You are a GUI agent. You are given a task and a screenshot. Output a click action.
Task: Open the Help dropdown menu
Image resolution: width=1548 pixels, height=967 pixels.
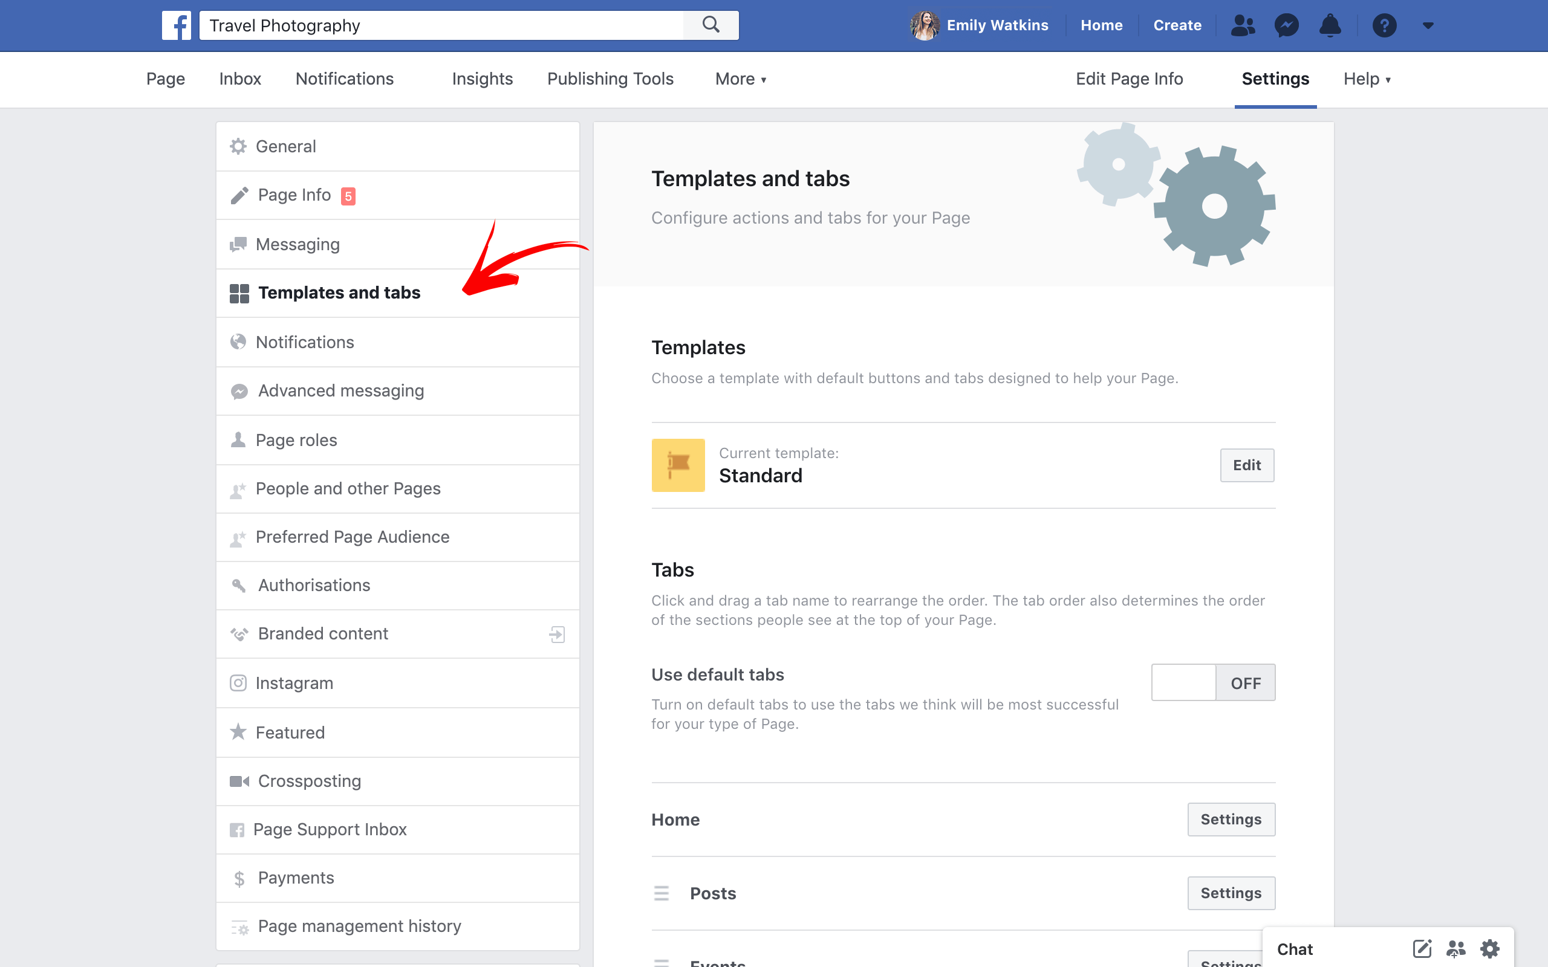click(x=1367, y=79)
